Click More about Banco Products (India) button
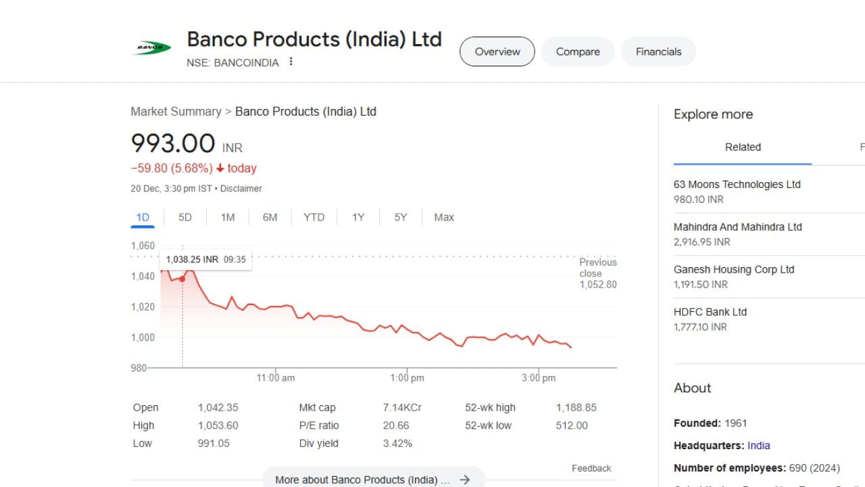Viewport: 865px width, 487px height. coord(374,480)
